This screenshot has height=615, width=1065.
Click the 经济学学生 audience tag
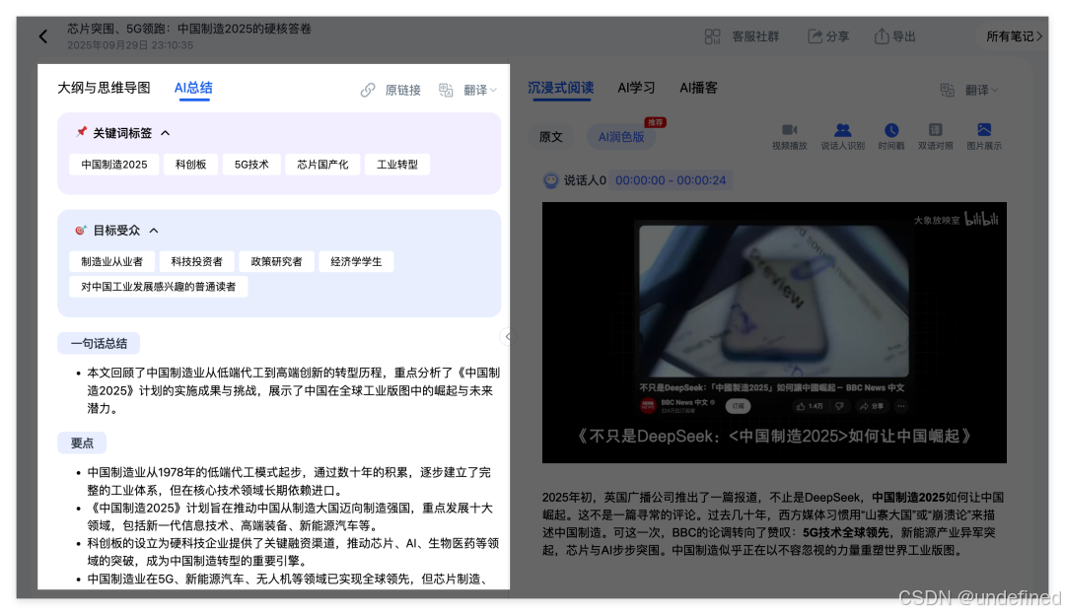356,261
